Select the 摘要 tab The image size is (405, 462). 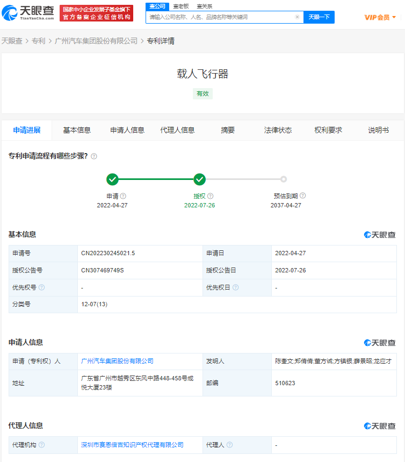228,130
